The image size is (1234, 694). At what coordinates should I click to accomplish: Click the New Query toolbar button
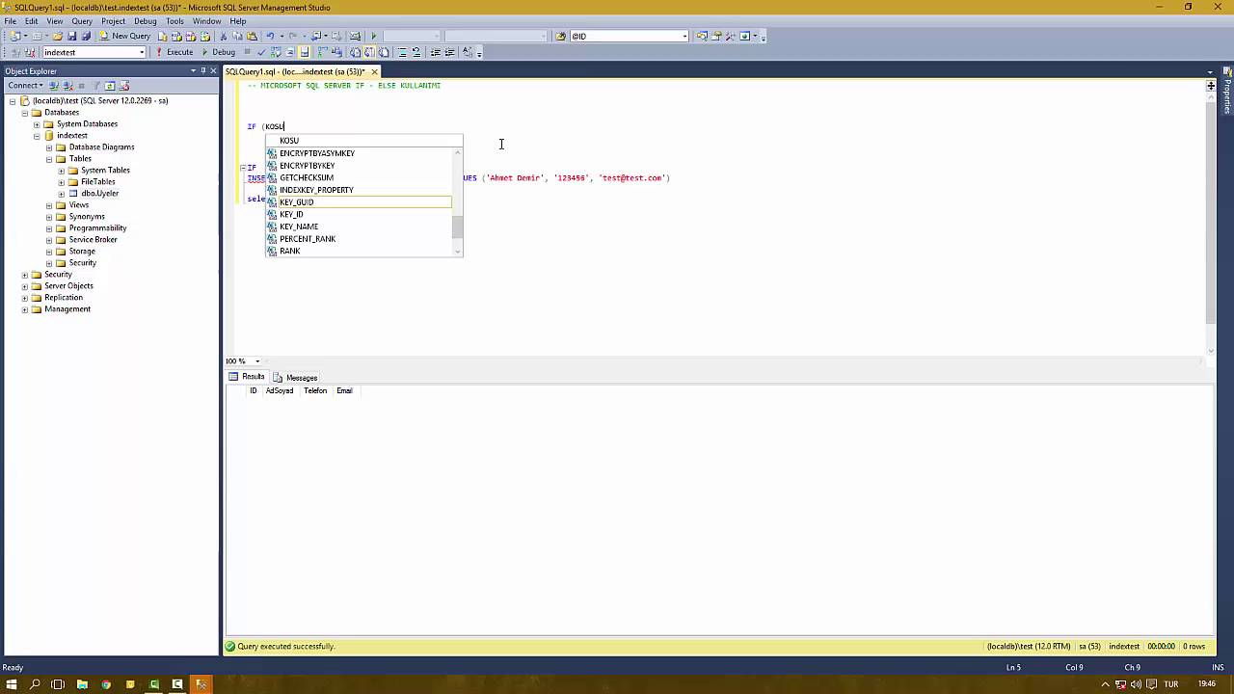point(123,37)
